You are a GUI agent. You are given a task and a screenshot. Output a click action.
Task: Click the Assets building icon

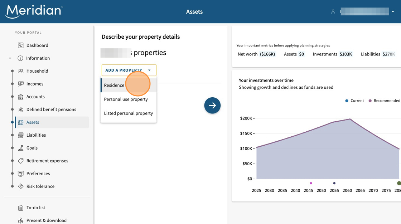tap(21, 122)
